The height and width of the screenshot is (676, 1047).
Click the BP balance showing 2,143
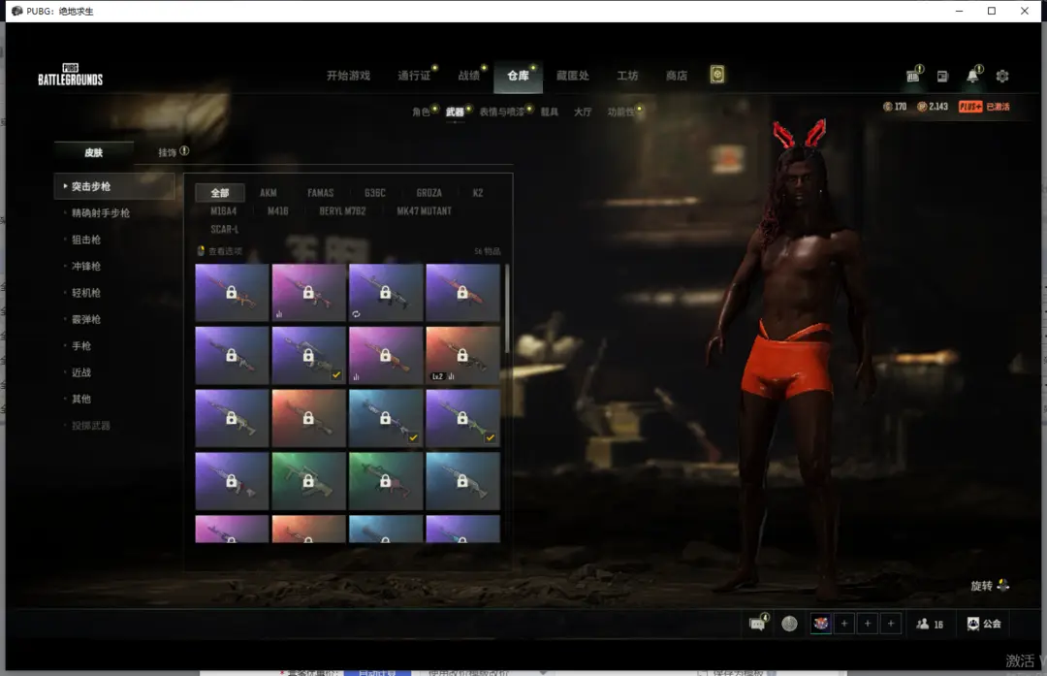[x=933, y=107]
